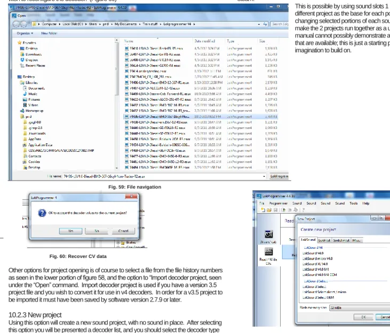Viewport: 390px width, 333px height.
Task: Click the Local Disk (C:) breadcrumb segment
Action: [73, 24]
